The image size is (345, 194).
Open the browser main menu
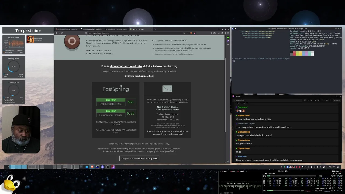229,33
